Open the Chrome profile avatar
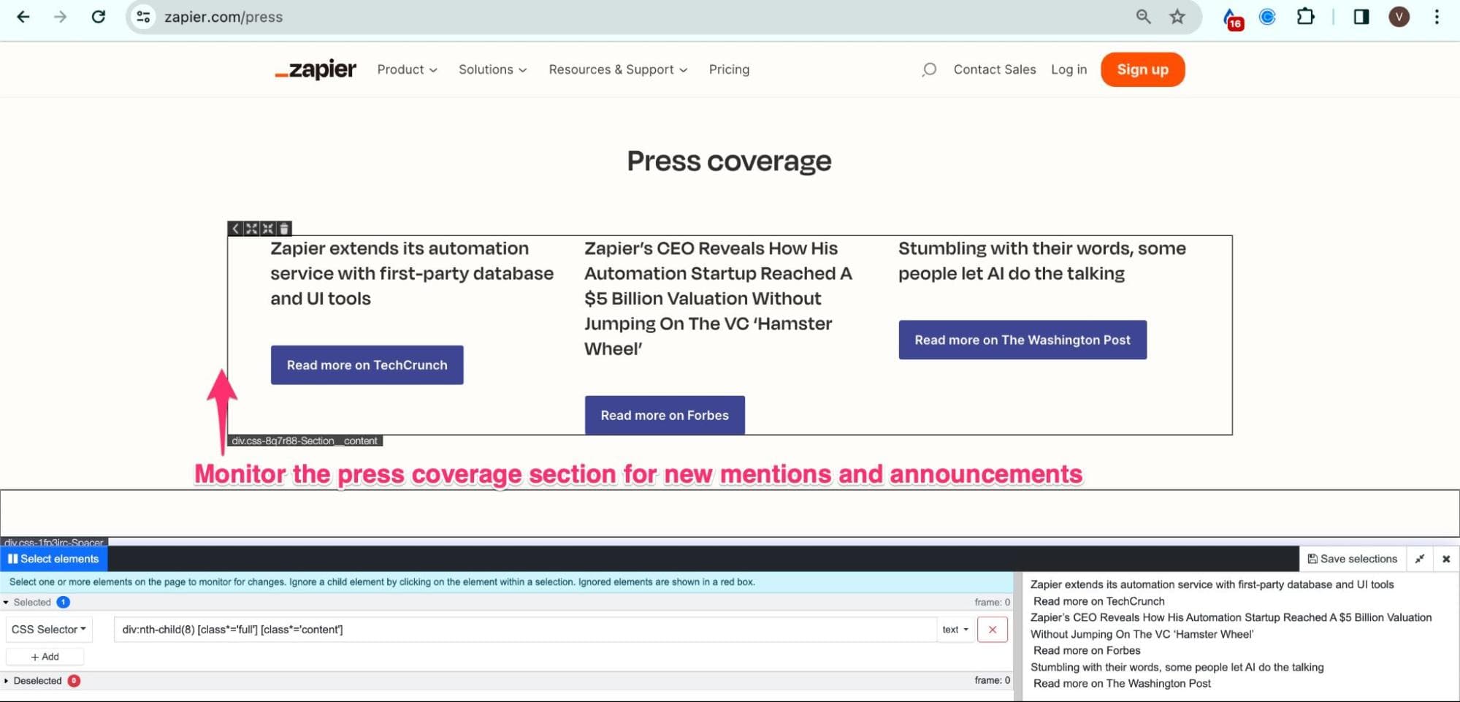 click(x=1399, y=16)
